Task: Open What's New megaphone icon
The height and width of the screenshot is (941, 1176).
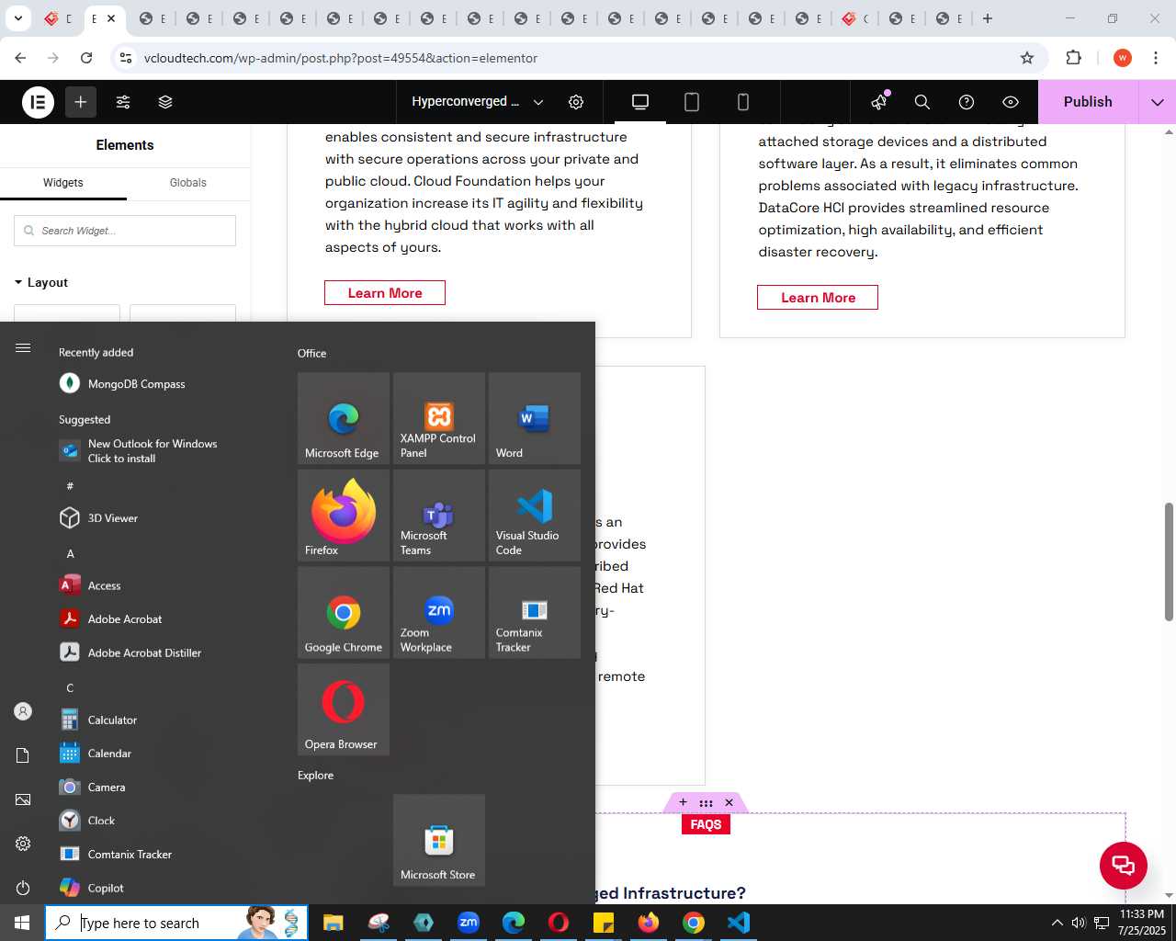Action: (x=879, y=102)
